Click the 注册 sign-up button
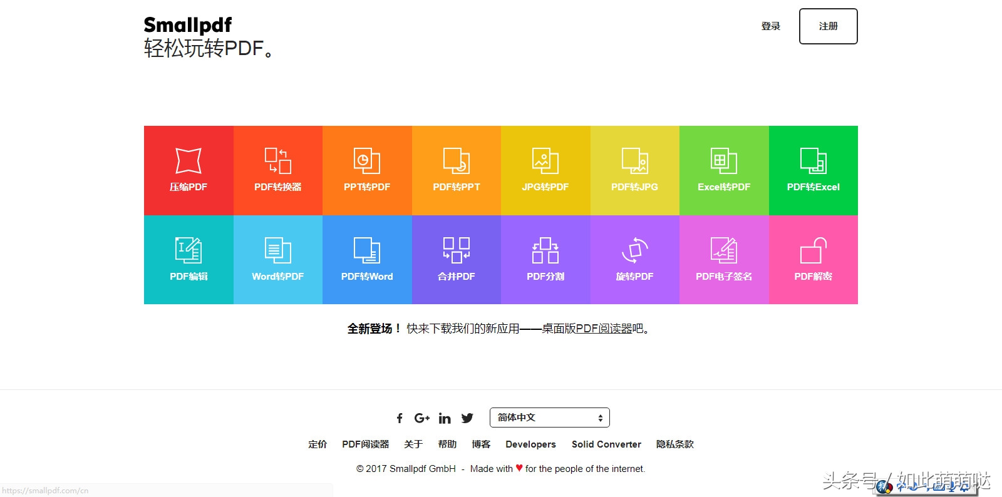This screenshot has height=497, width=1002. pos(829,26)
